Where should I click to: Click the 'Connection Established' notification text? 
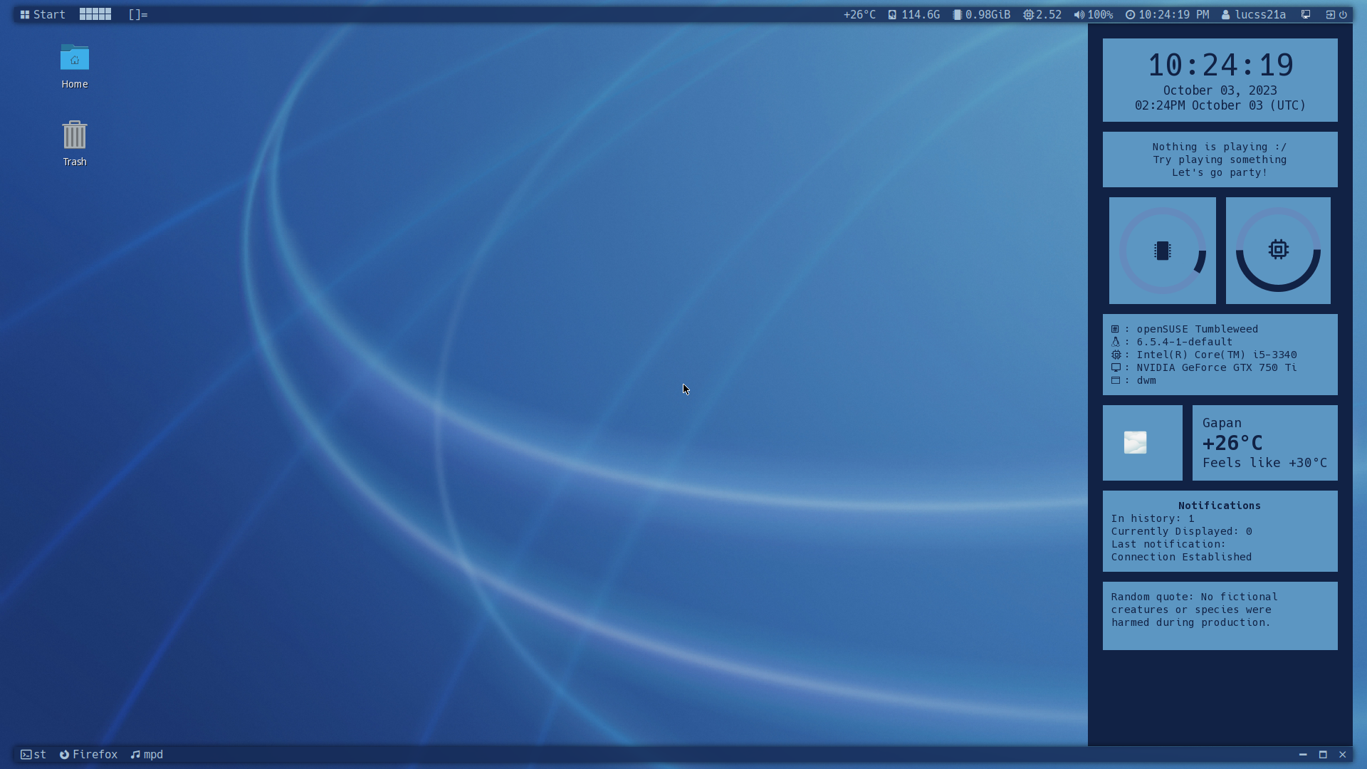(x=1181, y=557)
